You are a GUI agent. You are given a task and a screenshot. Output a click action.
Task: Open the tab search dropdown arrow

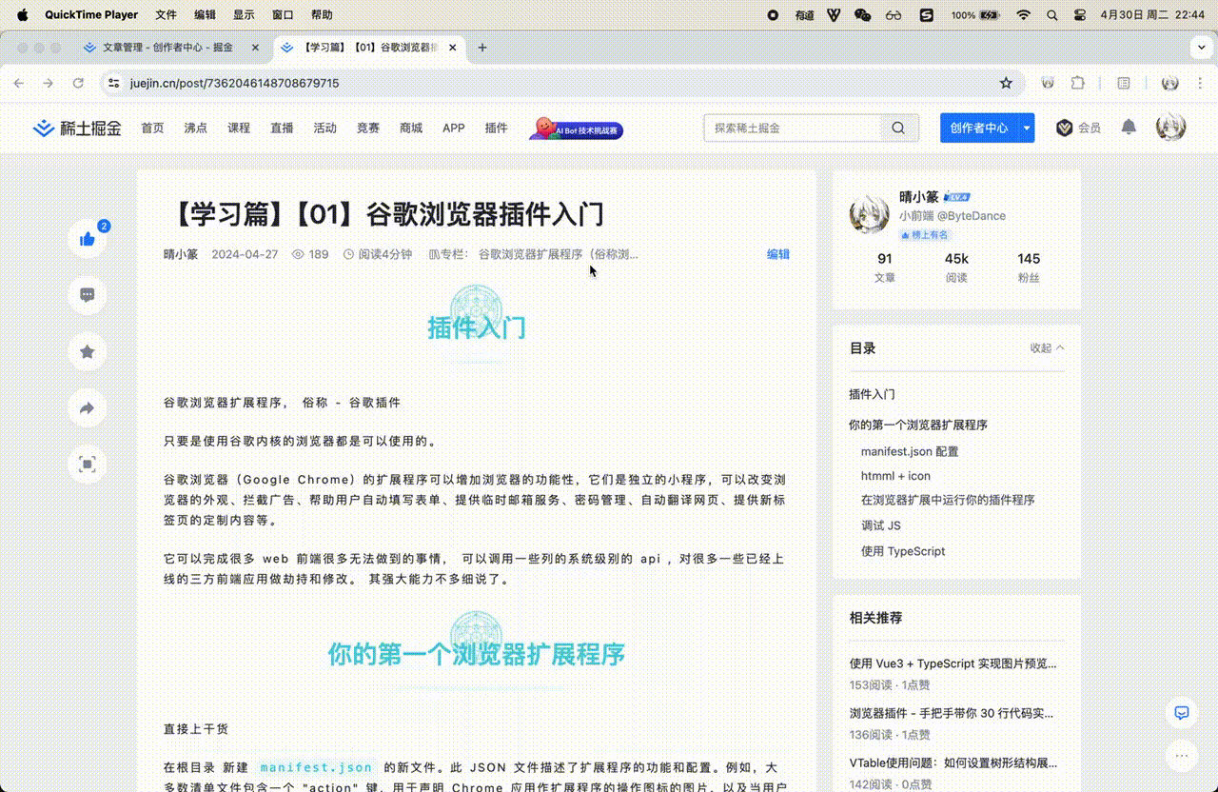1199,48
